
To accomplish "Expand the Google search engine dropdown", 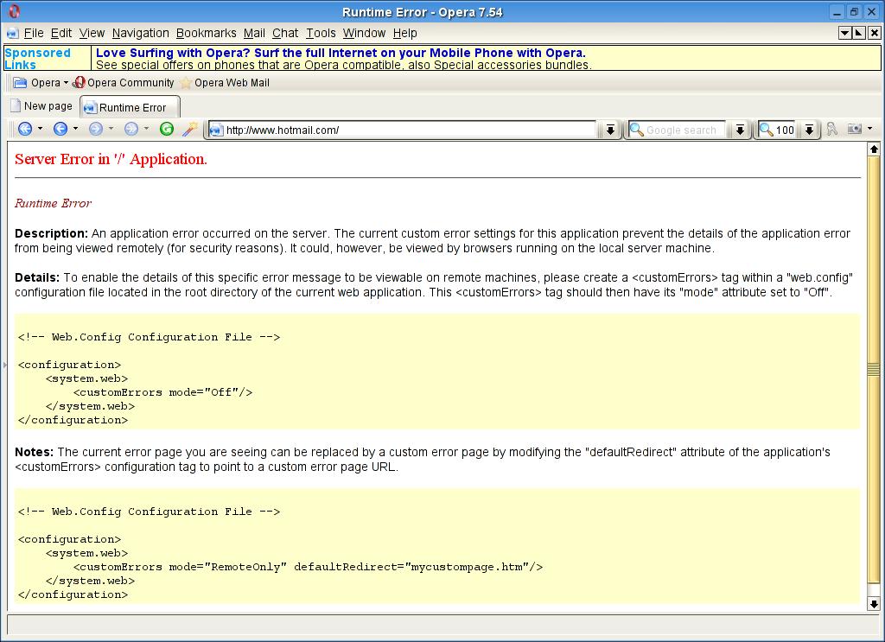I will [x=740, y=130].
